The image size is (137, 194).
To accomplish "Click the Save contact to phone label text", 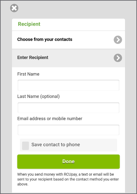I will (x=56, y=145).
